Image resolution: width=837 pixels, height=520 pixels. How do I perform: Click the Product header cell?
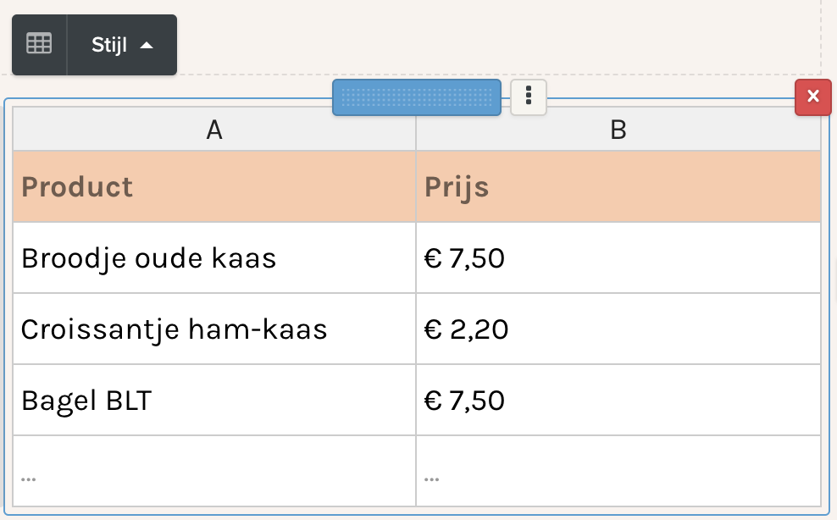(214, 187)
